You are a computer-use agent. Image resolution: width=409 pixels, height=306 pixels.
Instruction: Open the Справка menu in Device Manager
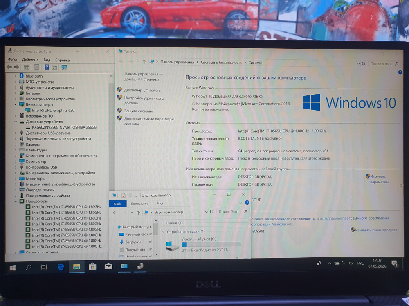point(62,60)
